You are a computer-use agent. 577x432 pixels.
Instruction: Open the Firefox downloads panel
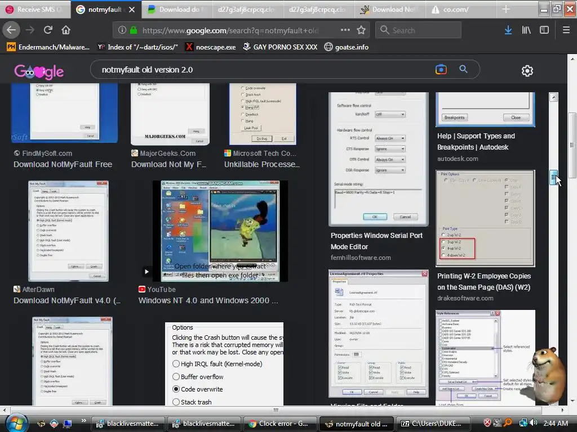pos(508,30)
